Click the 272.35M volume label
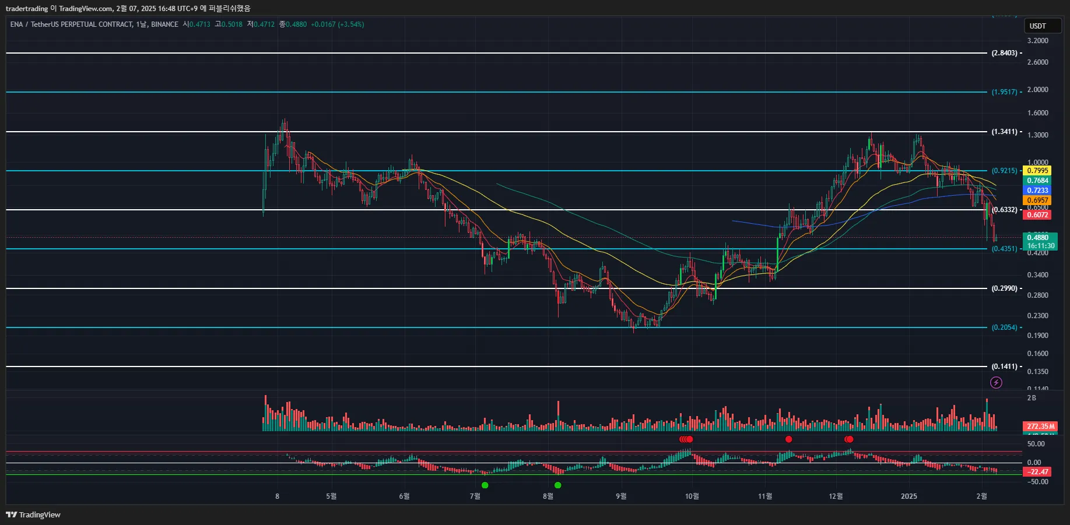Image resolution: width=1070 pixels, height=525 pixels. 1040,427
